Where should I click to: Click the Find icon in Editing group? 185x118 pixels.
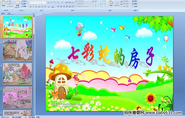[x=135, y=1]
